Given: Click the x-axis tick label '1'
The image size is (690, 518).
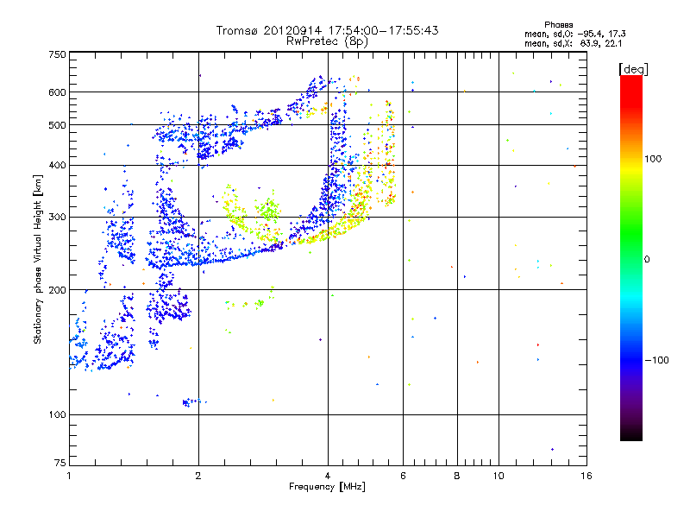Looking at the screenshot, I should [x=69, y=476].
